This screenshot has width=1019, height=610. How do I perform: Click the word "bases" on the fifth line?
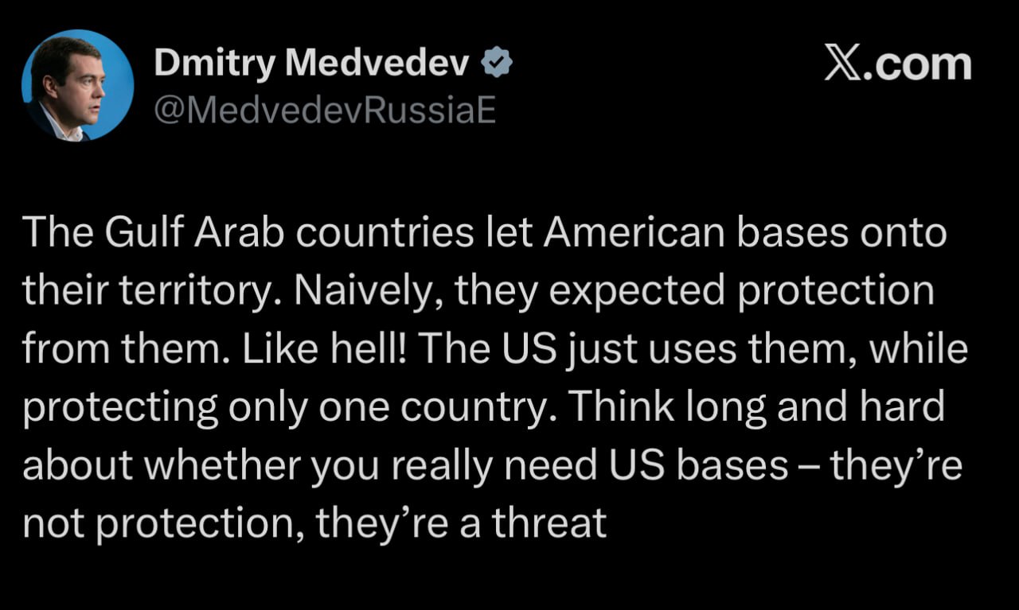point(732,465)
